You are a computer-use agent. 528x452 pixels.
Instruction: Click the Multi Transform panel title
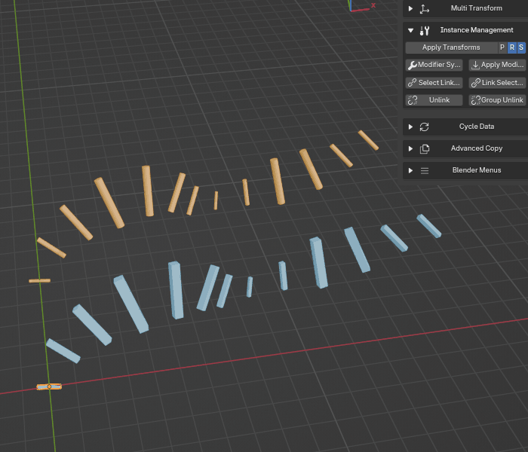tap(477, 8)
